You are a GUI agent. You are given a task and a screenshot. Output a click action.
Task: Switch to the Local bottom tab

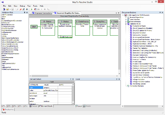[x=79, y=106]
